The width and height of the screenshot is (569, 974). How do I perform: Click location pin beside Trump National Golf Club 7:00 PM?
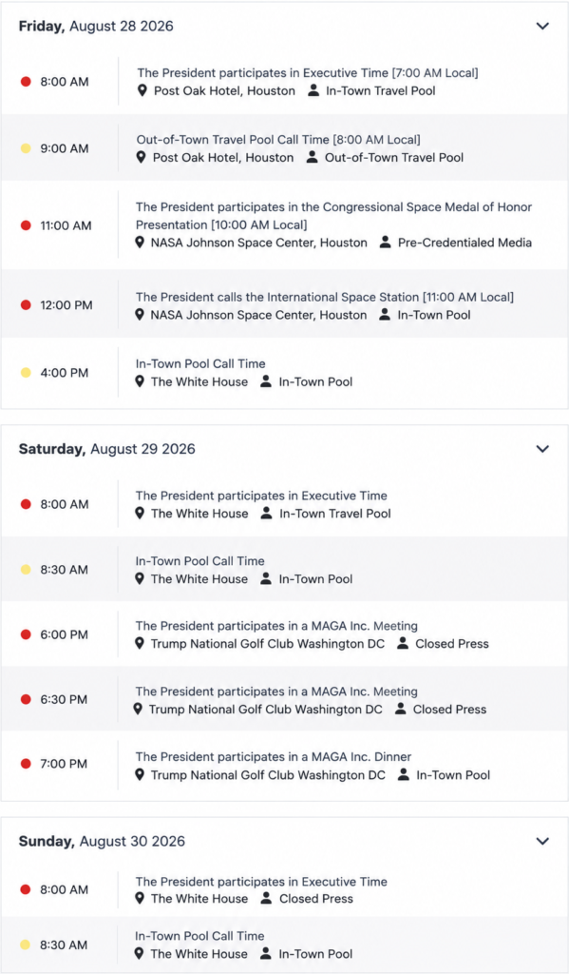click(140, 774)
